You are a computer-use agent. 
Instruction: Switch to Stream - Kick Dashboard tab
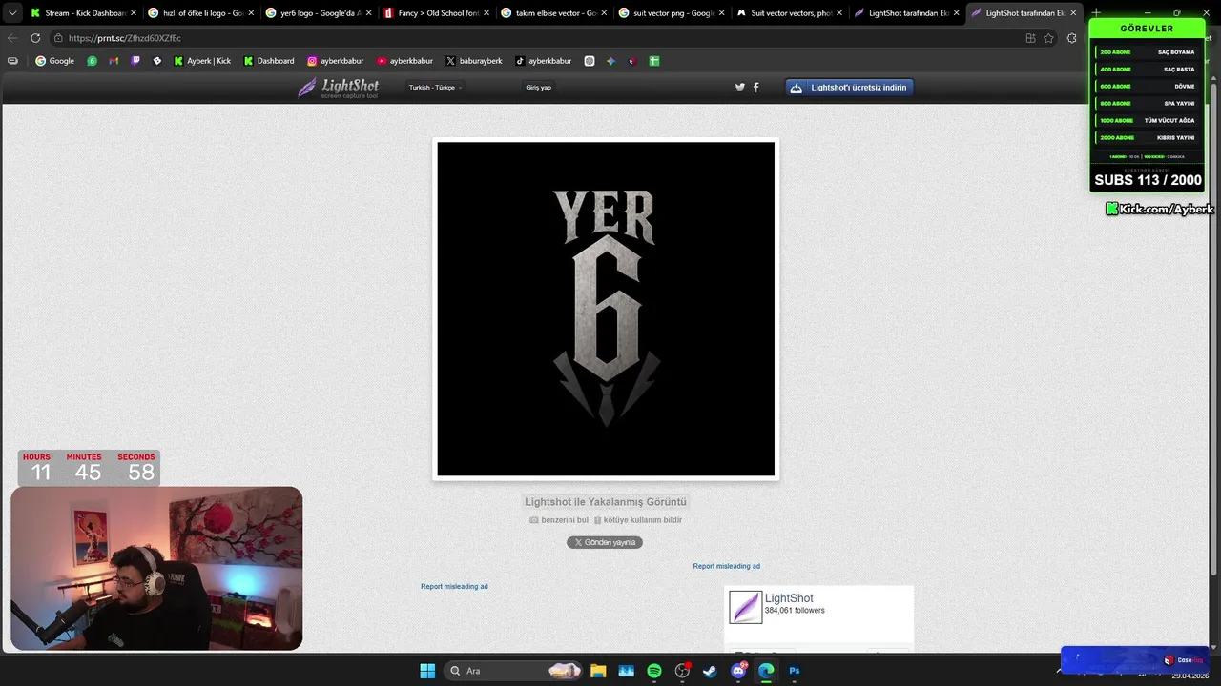click(83, 13)
